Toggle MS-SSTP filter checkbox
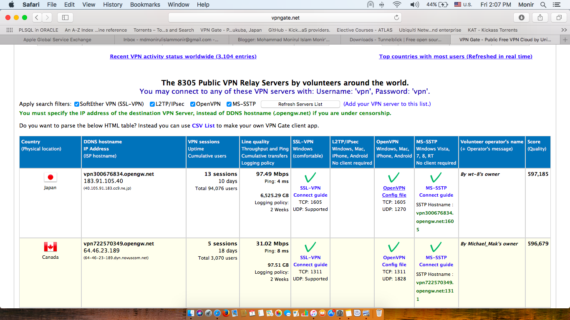The height and width of the screenshot is (320, 570). pyautogui.click(x=229, y=104)
